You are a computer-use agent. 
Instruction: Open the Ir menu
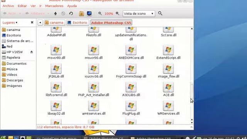tap(41, 6)
